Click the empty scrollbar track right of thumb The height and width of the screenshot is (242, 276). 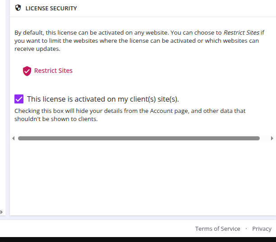click(264, 138)
